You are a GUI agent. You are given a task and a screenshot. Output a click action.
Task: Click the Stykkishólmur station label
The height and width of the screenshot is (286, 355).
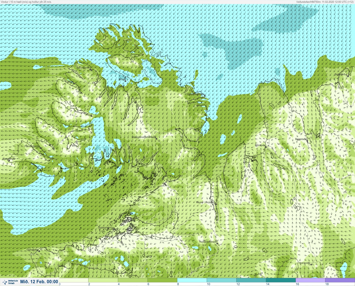coord(106,228)
